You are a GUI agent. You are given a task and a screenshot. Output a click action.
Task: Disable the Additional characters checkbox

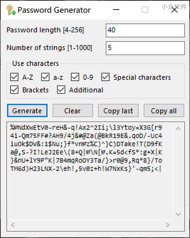pyautogui.click(x=61, y=90)
